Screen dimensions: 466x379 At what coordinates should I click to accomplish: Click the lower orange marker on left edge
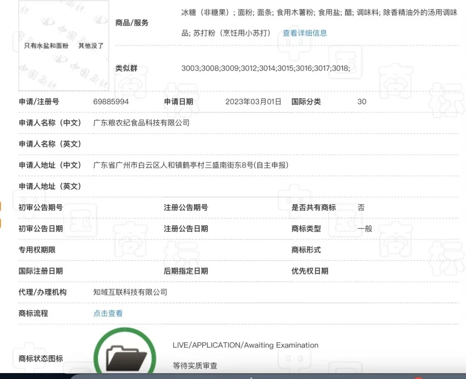tap(1, 224)
